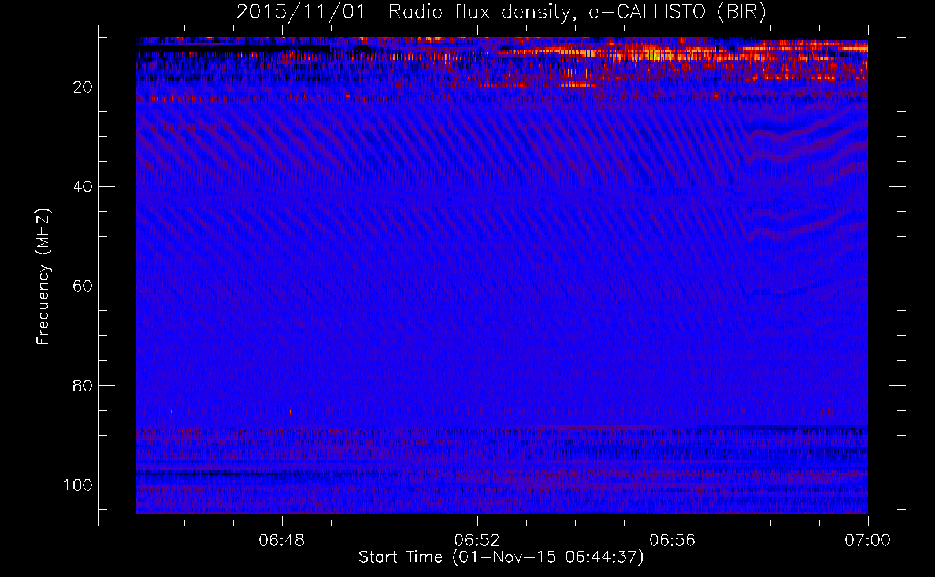
Task: Click the 80 MHz frequency tick label
Action: [83, 385]
